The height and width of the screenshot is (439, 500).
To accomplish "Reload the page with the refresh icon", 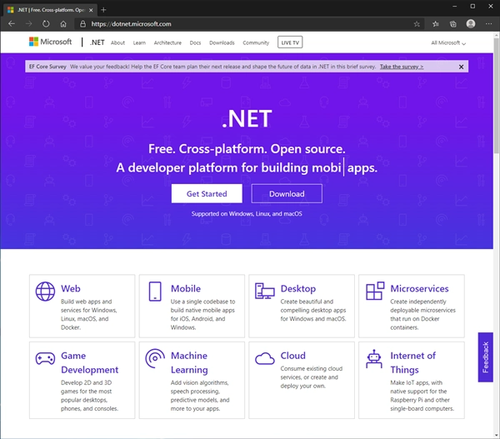I will pos(46,24).
